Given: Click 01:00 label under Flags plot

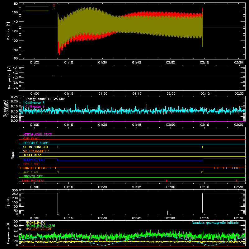Looking at the screenshot, I should click(35, 187).
